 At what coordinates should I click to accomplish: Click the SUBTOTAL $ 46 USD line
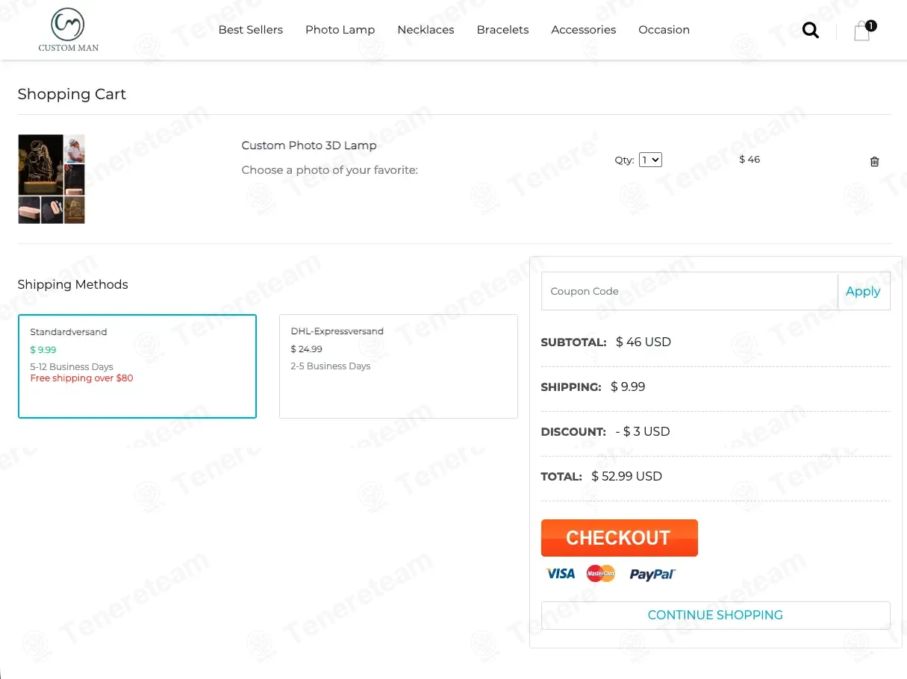coord(606,342)
